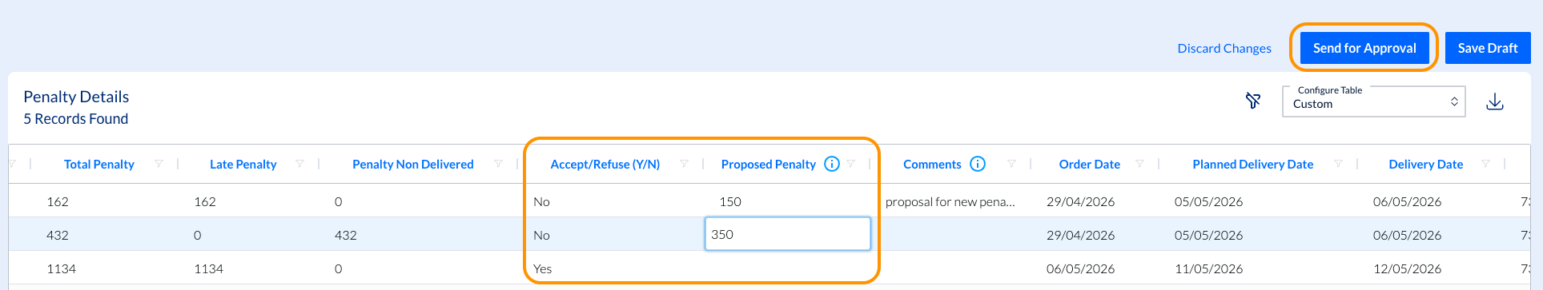This screenshot has height=290, width=1543.
Task: Edit the Proposed Penalty field showing 350
Action: (788, 234)
